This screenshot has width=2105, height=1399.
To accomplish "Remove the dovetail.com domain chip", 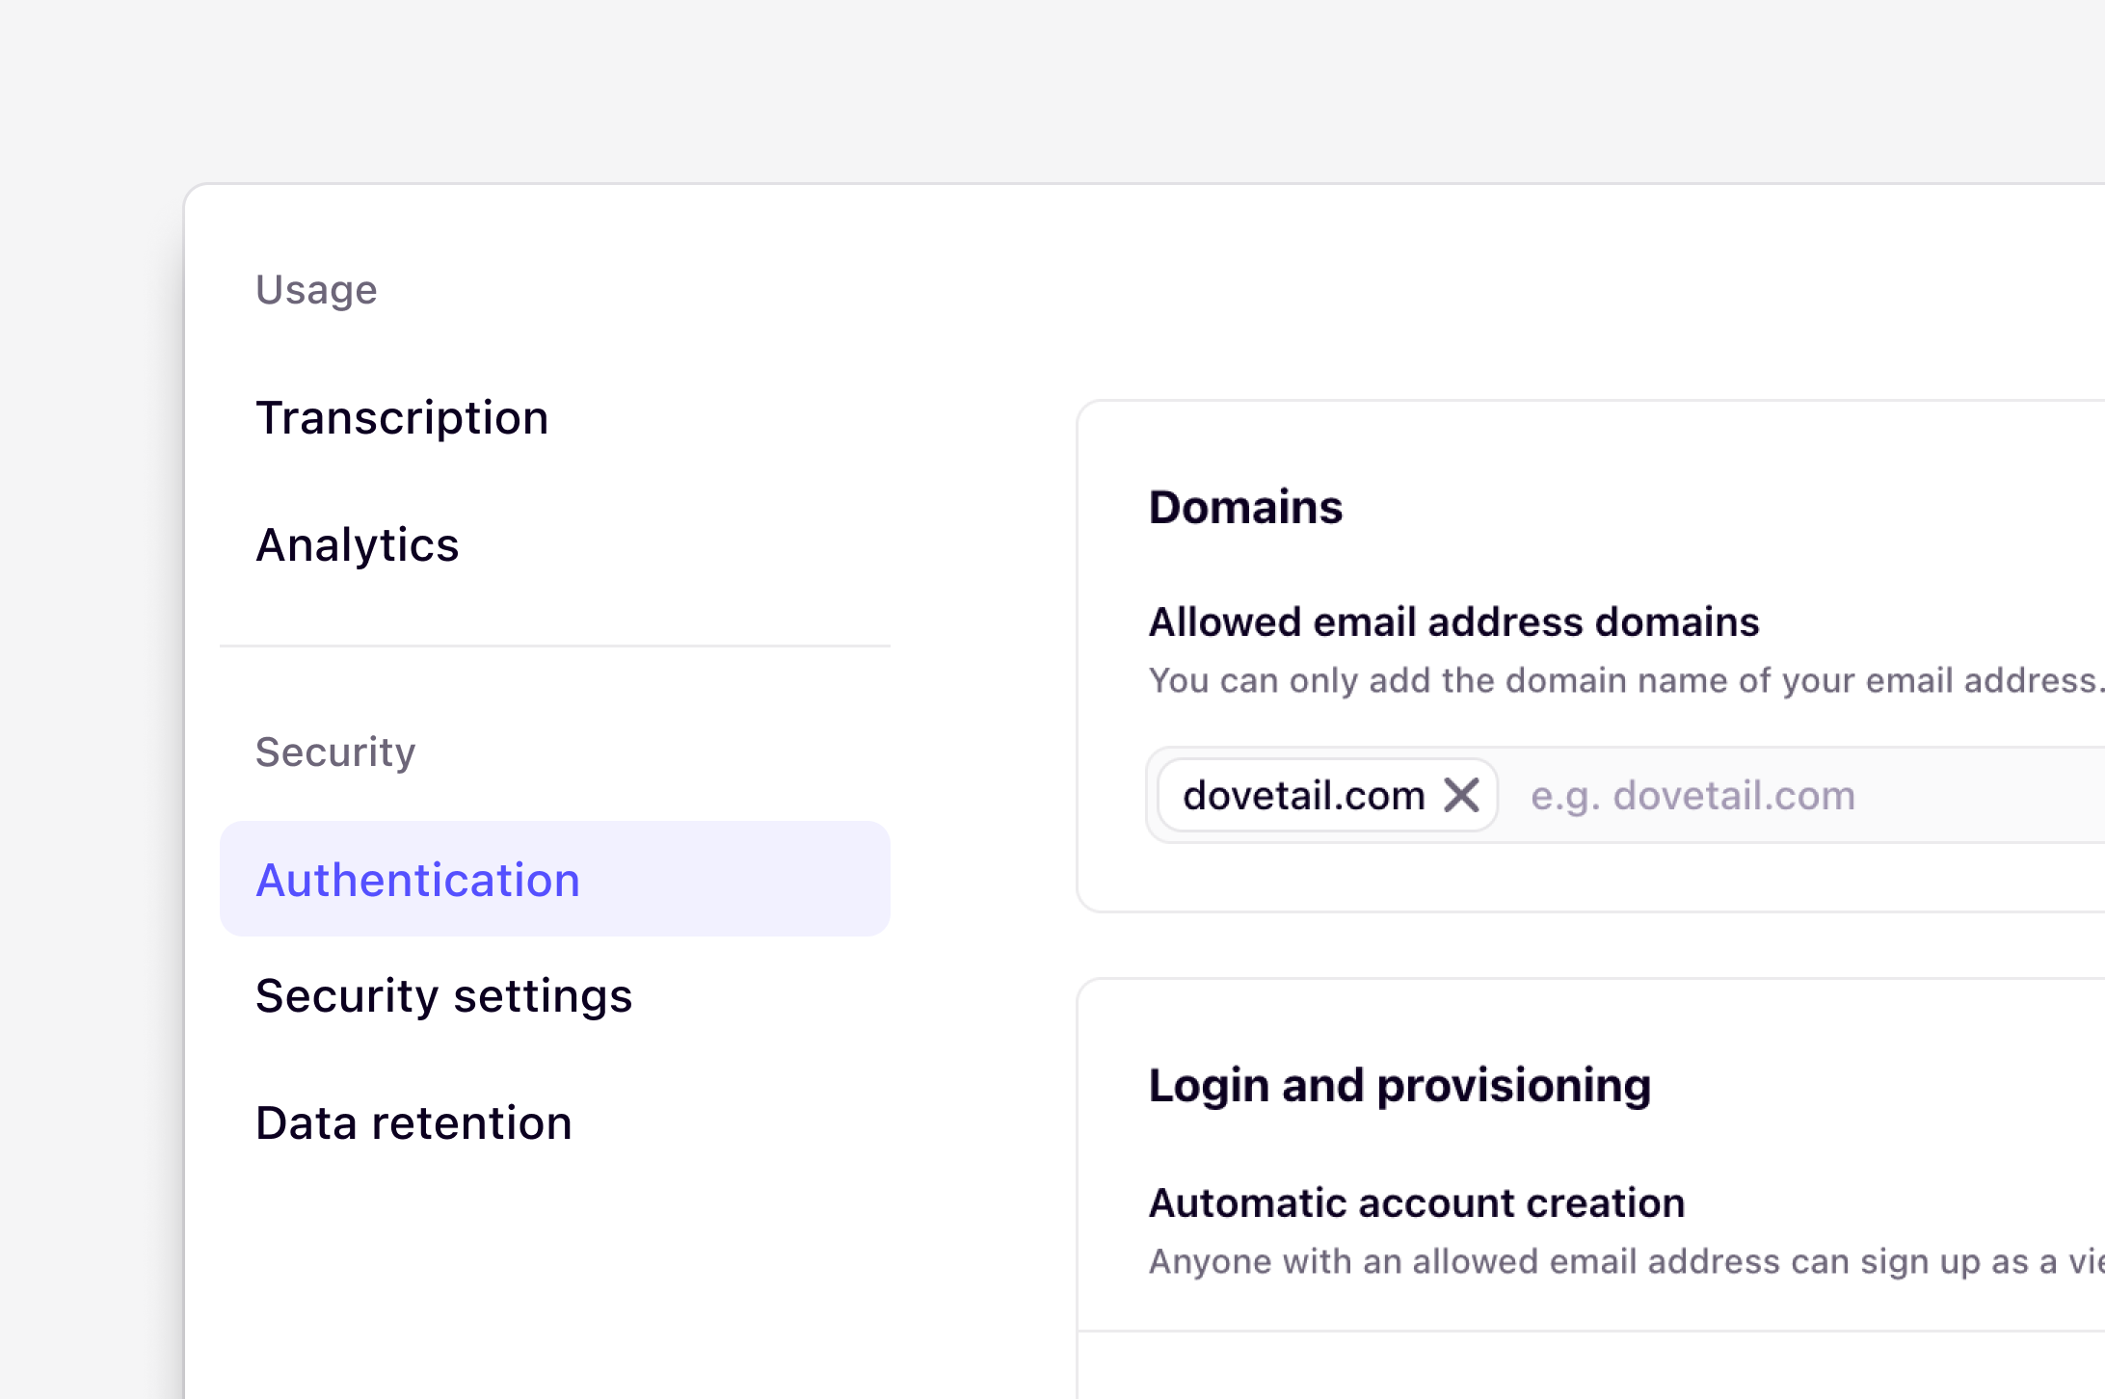I will click(x=1461, y=795).
